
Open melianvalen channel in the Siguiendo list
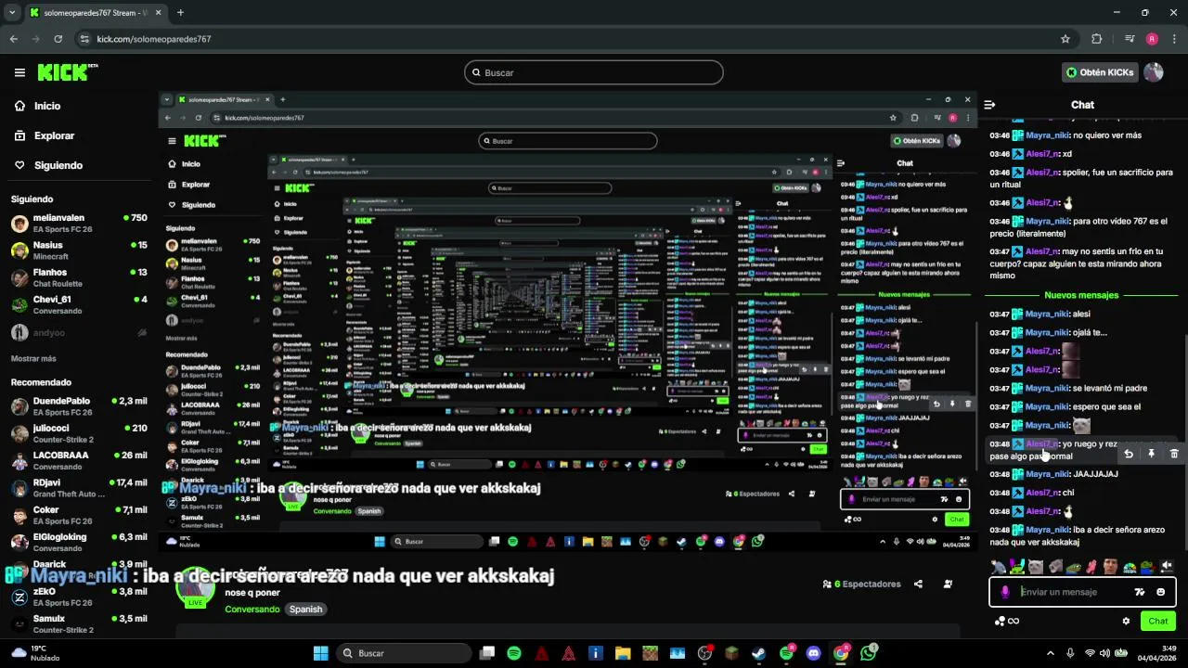click(79, 223)
